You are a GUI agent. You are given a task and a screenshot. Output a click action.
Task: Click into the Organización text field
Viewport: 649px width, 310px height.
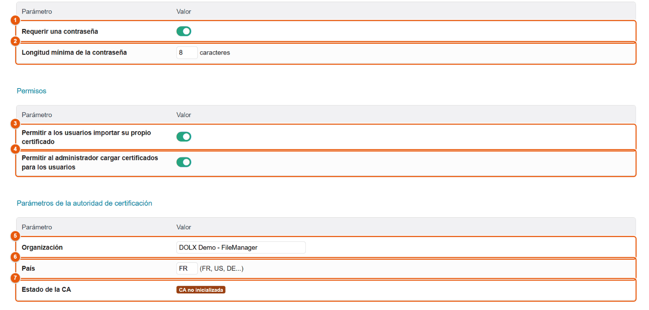point(241,248)
